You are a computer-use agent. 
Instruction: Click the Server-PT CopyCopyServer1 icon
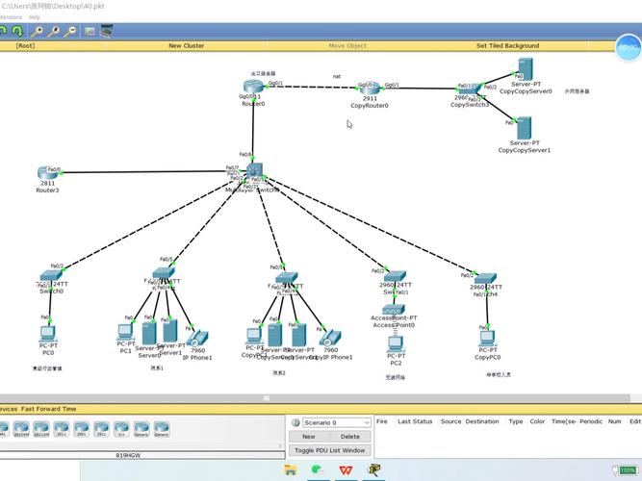click(x=524, y=129)
